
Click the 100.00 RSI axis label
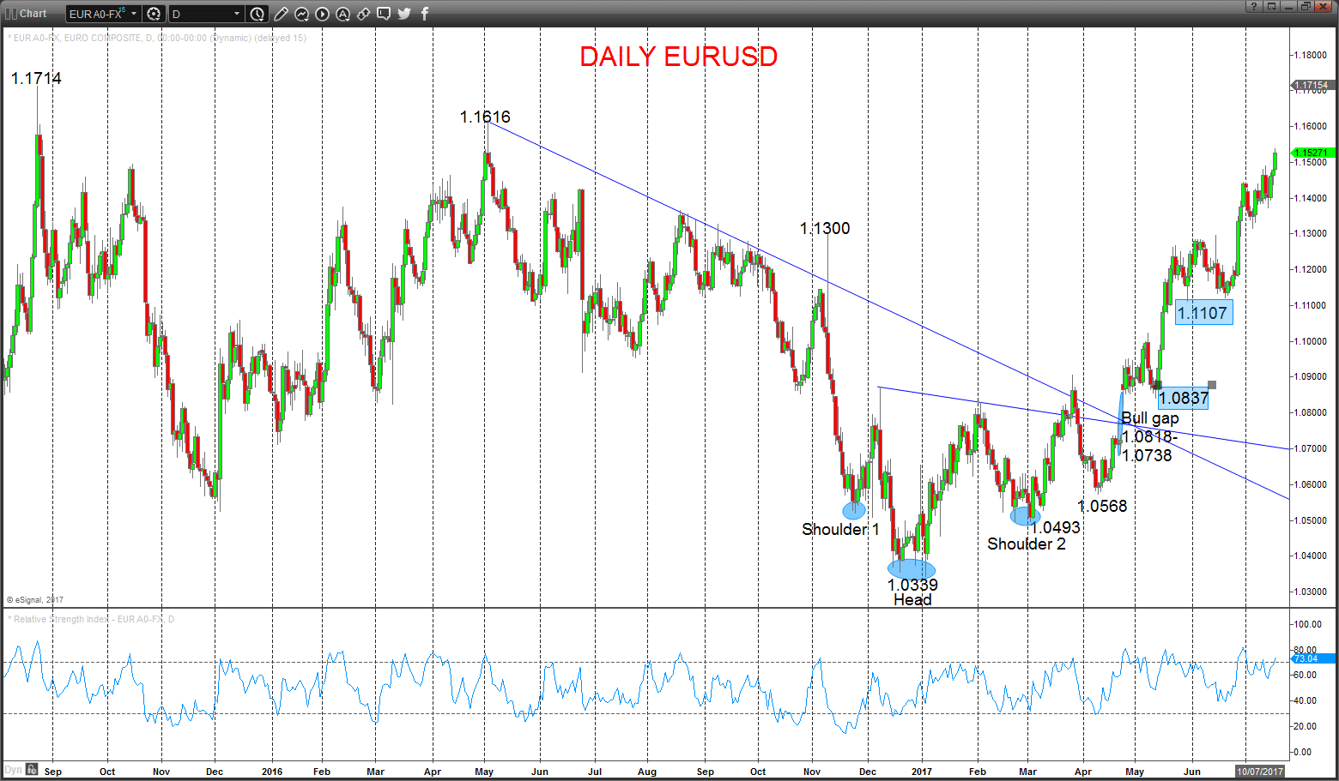1309,624
